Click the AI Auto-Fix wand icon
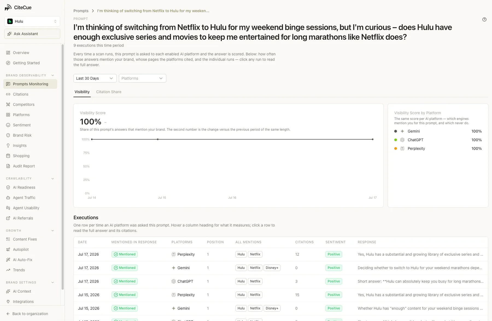The height and width of the screenshot is (321, 492). [8, 260]
